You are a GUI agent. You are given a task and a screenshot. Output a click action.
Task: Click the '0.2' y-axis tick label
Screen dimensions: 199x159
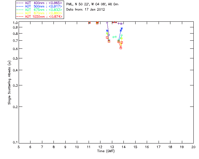click(x=15, y=107)
